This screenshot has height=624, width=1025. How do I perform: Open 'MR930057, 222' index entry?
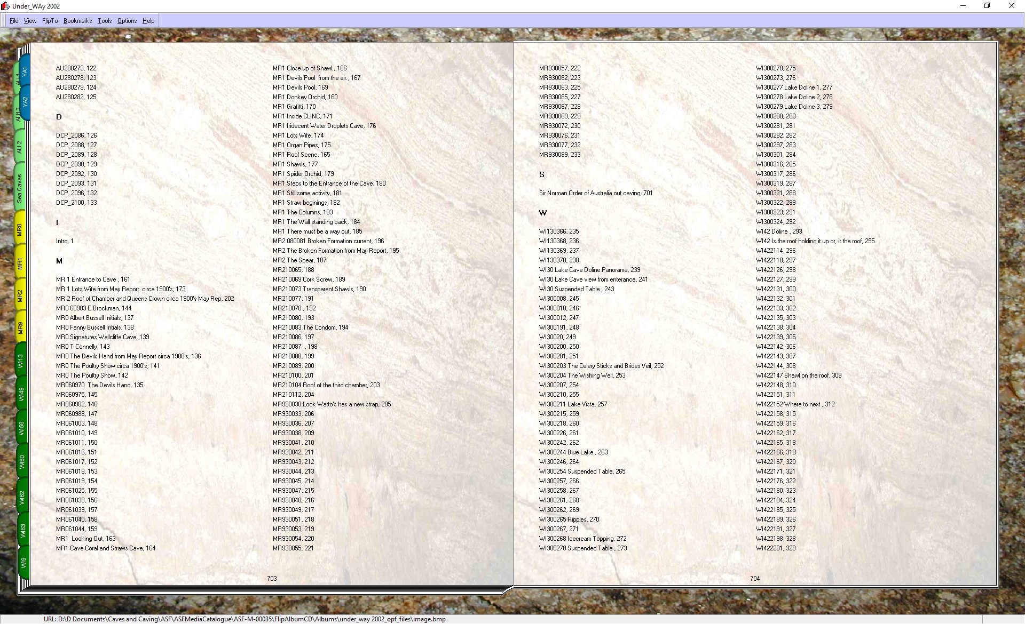[559, 68]
